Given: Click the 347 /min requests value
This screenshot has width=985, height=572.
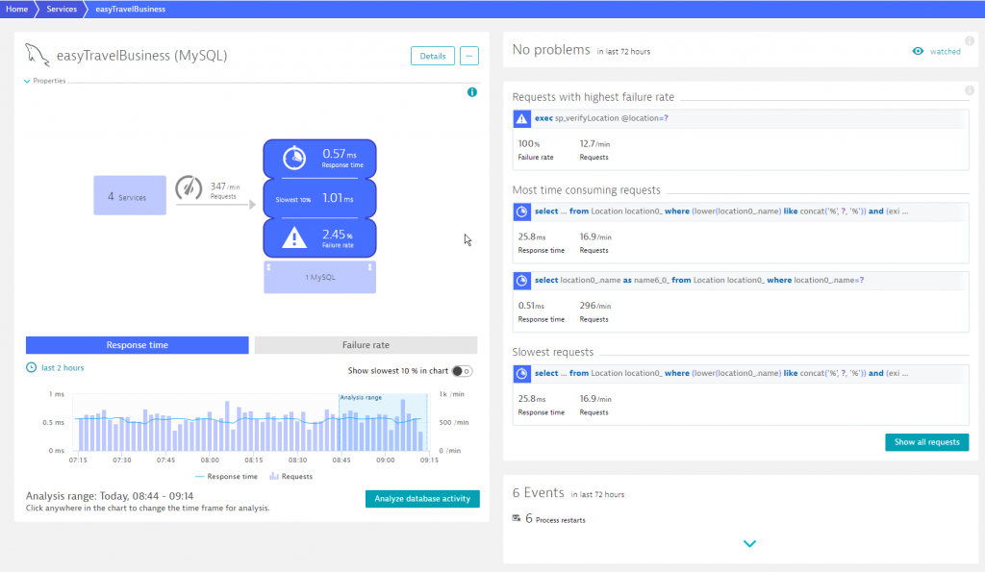Looking at the screenshot, I should point(225,187).
